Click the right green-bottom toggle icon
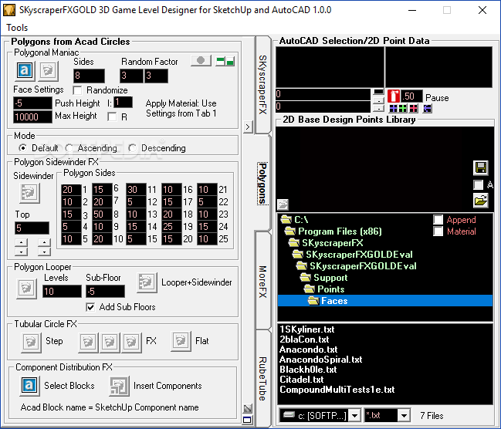The height and width of the screenshot is (429, 501). click(x=230, y=61)
